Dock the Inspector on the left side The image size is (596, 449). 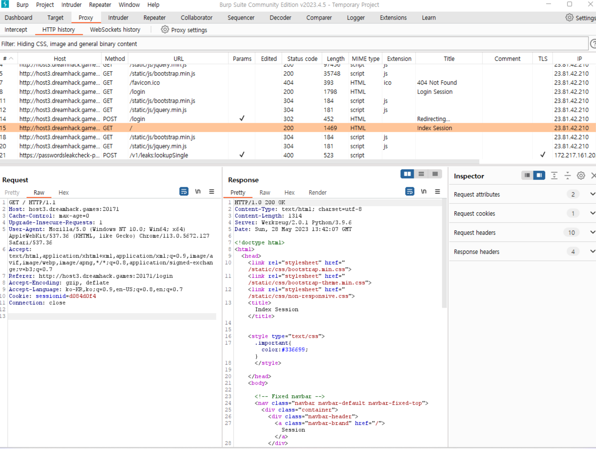pos(527,175)
